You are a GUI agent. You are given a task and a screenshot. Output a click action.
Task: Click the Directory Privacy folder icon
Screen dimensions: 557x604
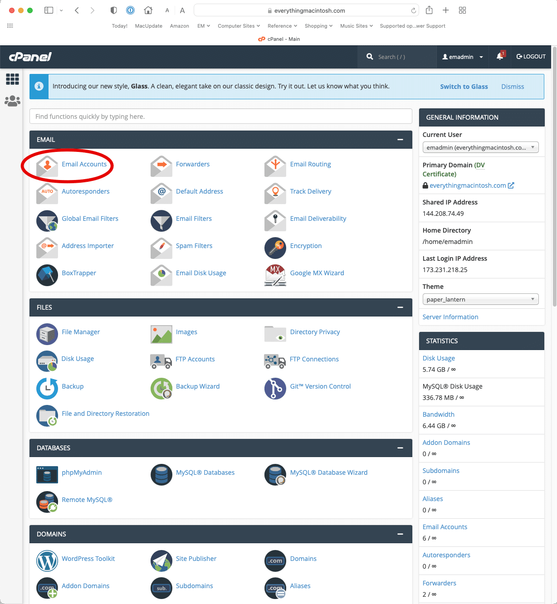tap(275, 334)
